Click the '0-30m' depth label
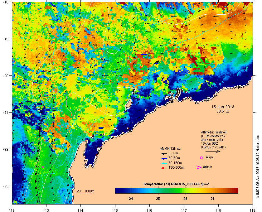 point(173,153)
